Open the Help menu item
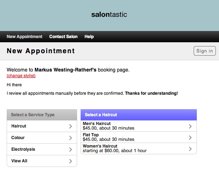 click(x=89, y=37)
